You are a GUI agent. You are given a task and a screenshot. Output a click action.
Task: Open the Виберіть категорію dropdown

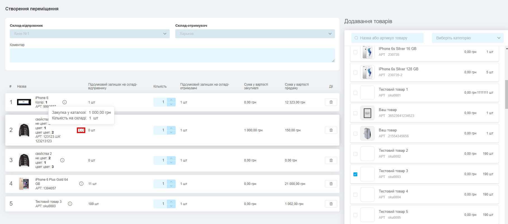pyautogui.click(x=468, y=38)
